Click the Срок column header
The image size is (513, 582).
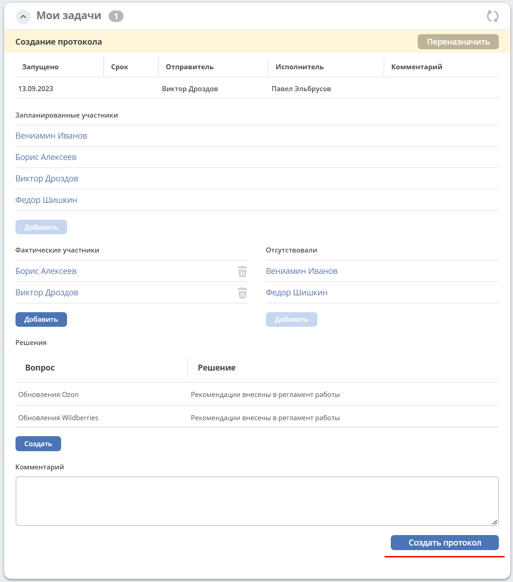(x=119, y=67)
